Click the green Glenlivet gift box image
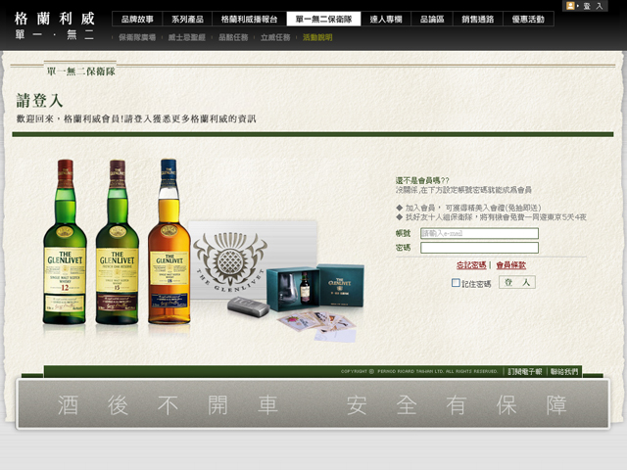627x470 pixels. (315, 288)
